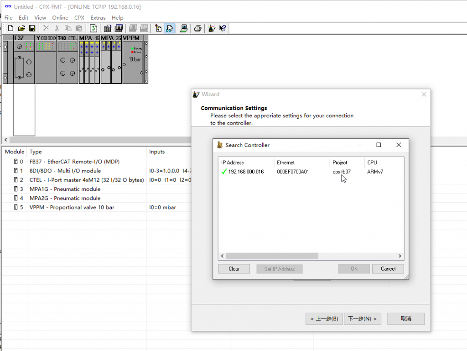Select row MPA2G - Pneumatic module
This screenshot has height=351, width=467.
tap(65, 198)
